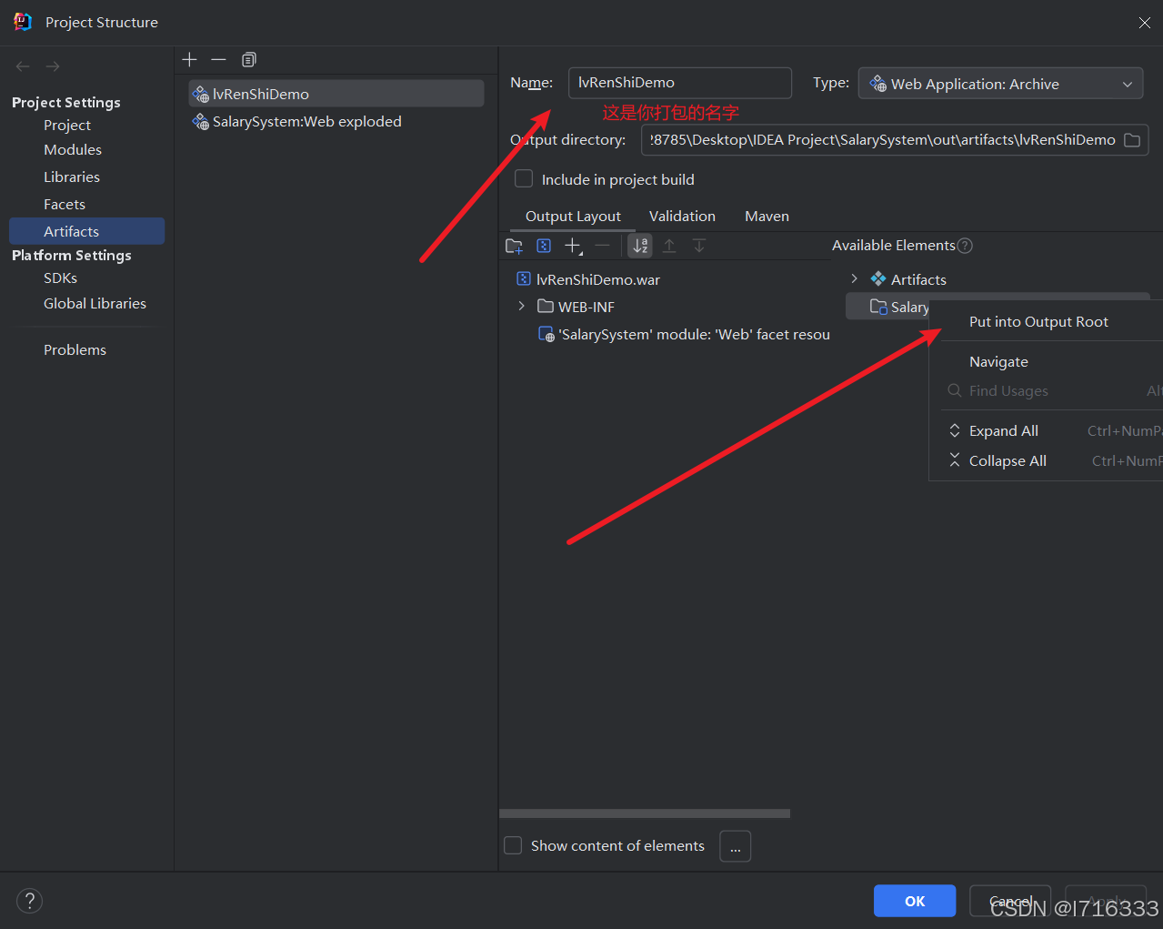This screenshot has width=1163, height=929.
Task: Click the ellipsis button beside Show content
Action: coord(735,846)
